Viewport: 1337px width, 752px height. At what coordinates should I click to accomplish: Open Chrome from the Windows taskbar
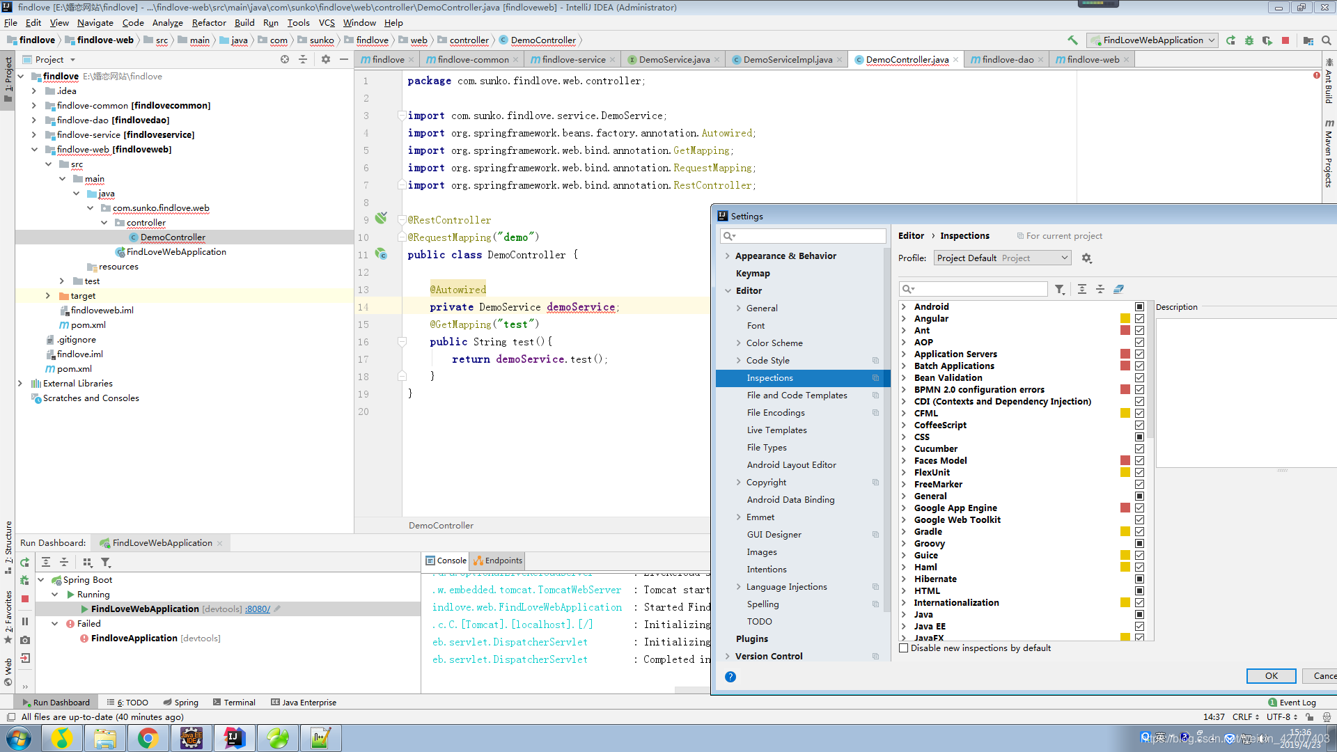(x=148, y=738)
